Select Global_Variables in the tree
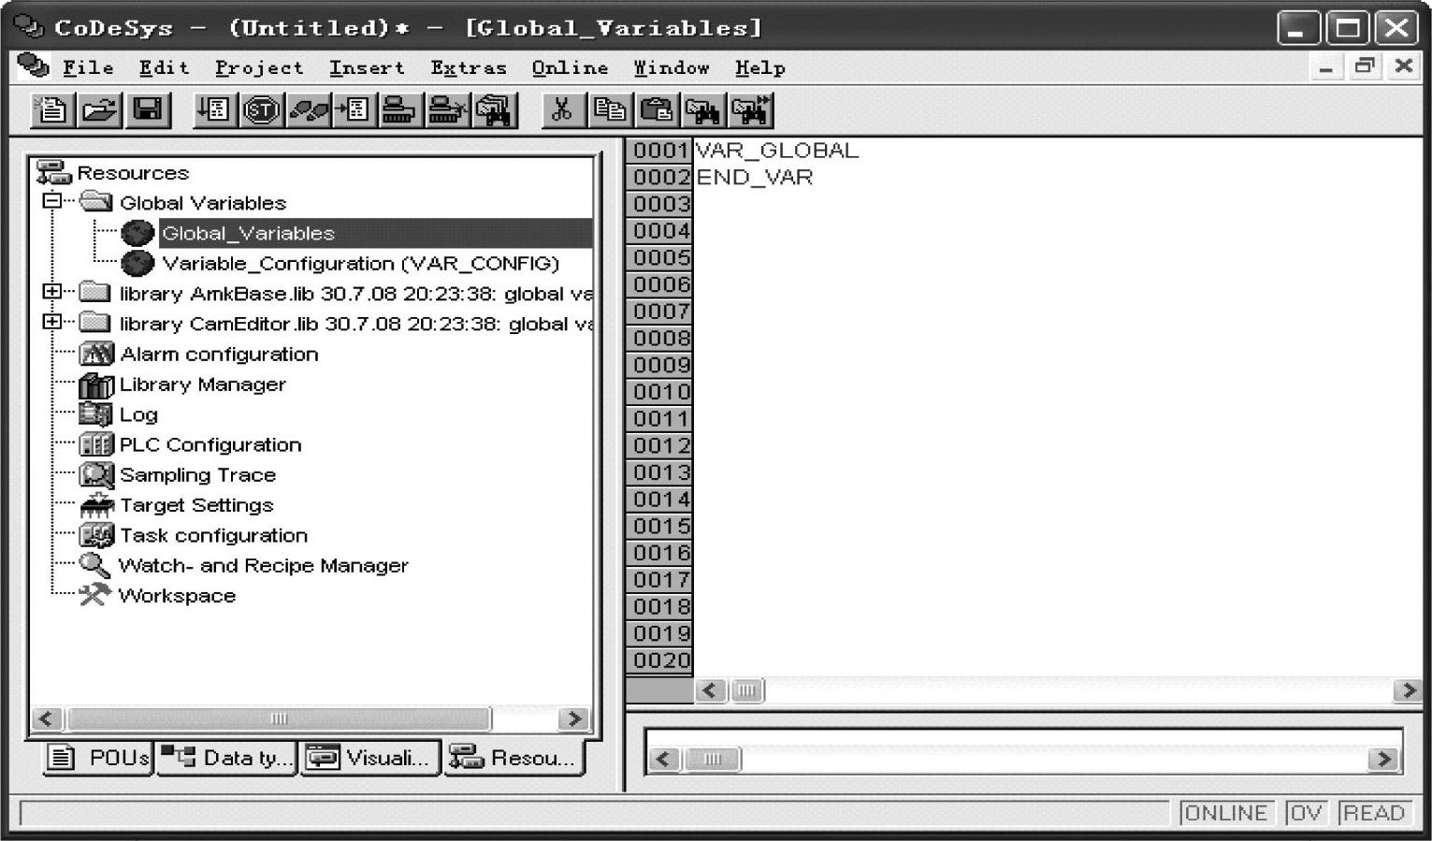The image size is (1432, 841). click(248, 233)
